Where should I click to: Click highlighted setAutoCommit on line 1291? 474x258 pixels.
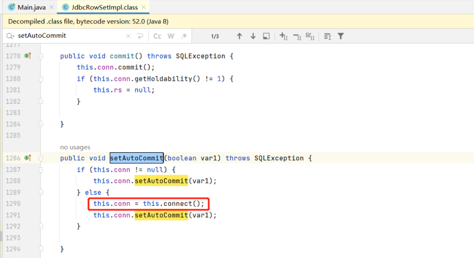[x=161, y=215]
